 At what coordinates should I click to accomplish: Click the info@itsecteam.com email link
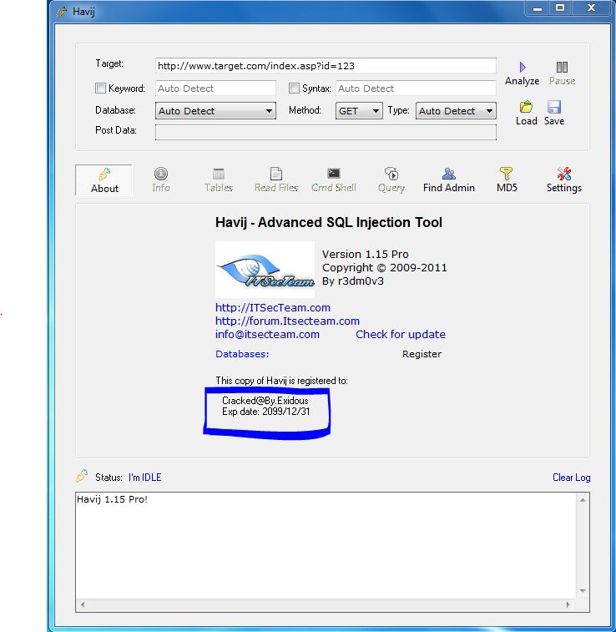[267, 334]
